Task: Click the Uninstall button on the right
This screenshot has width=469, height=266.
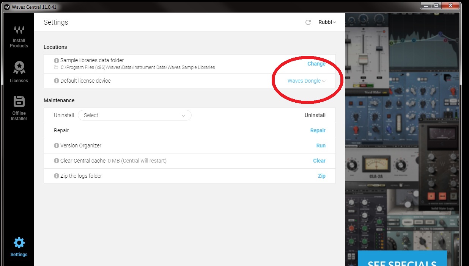Action: tap(315, 115)
